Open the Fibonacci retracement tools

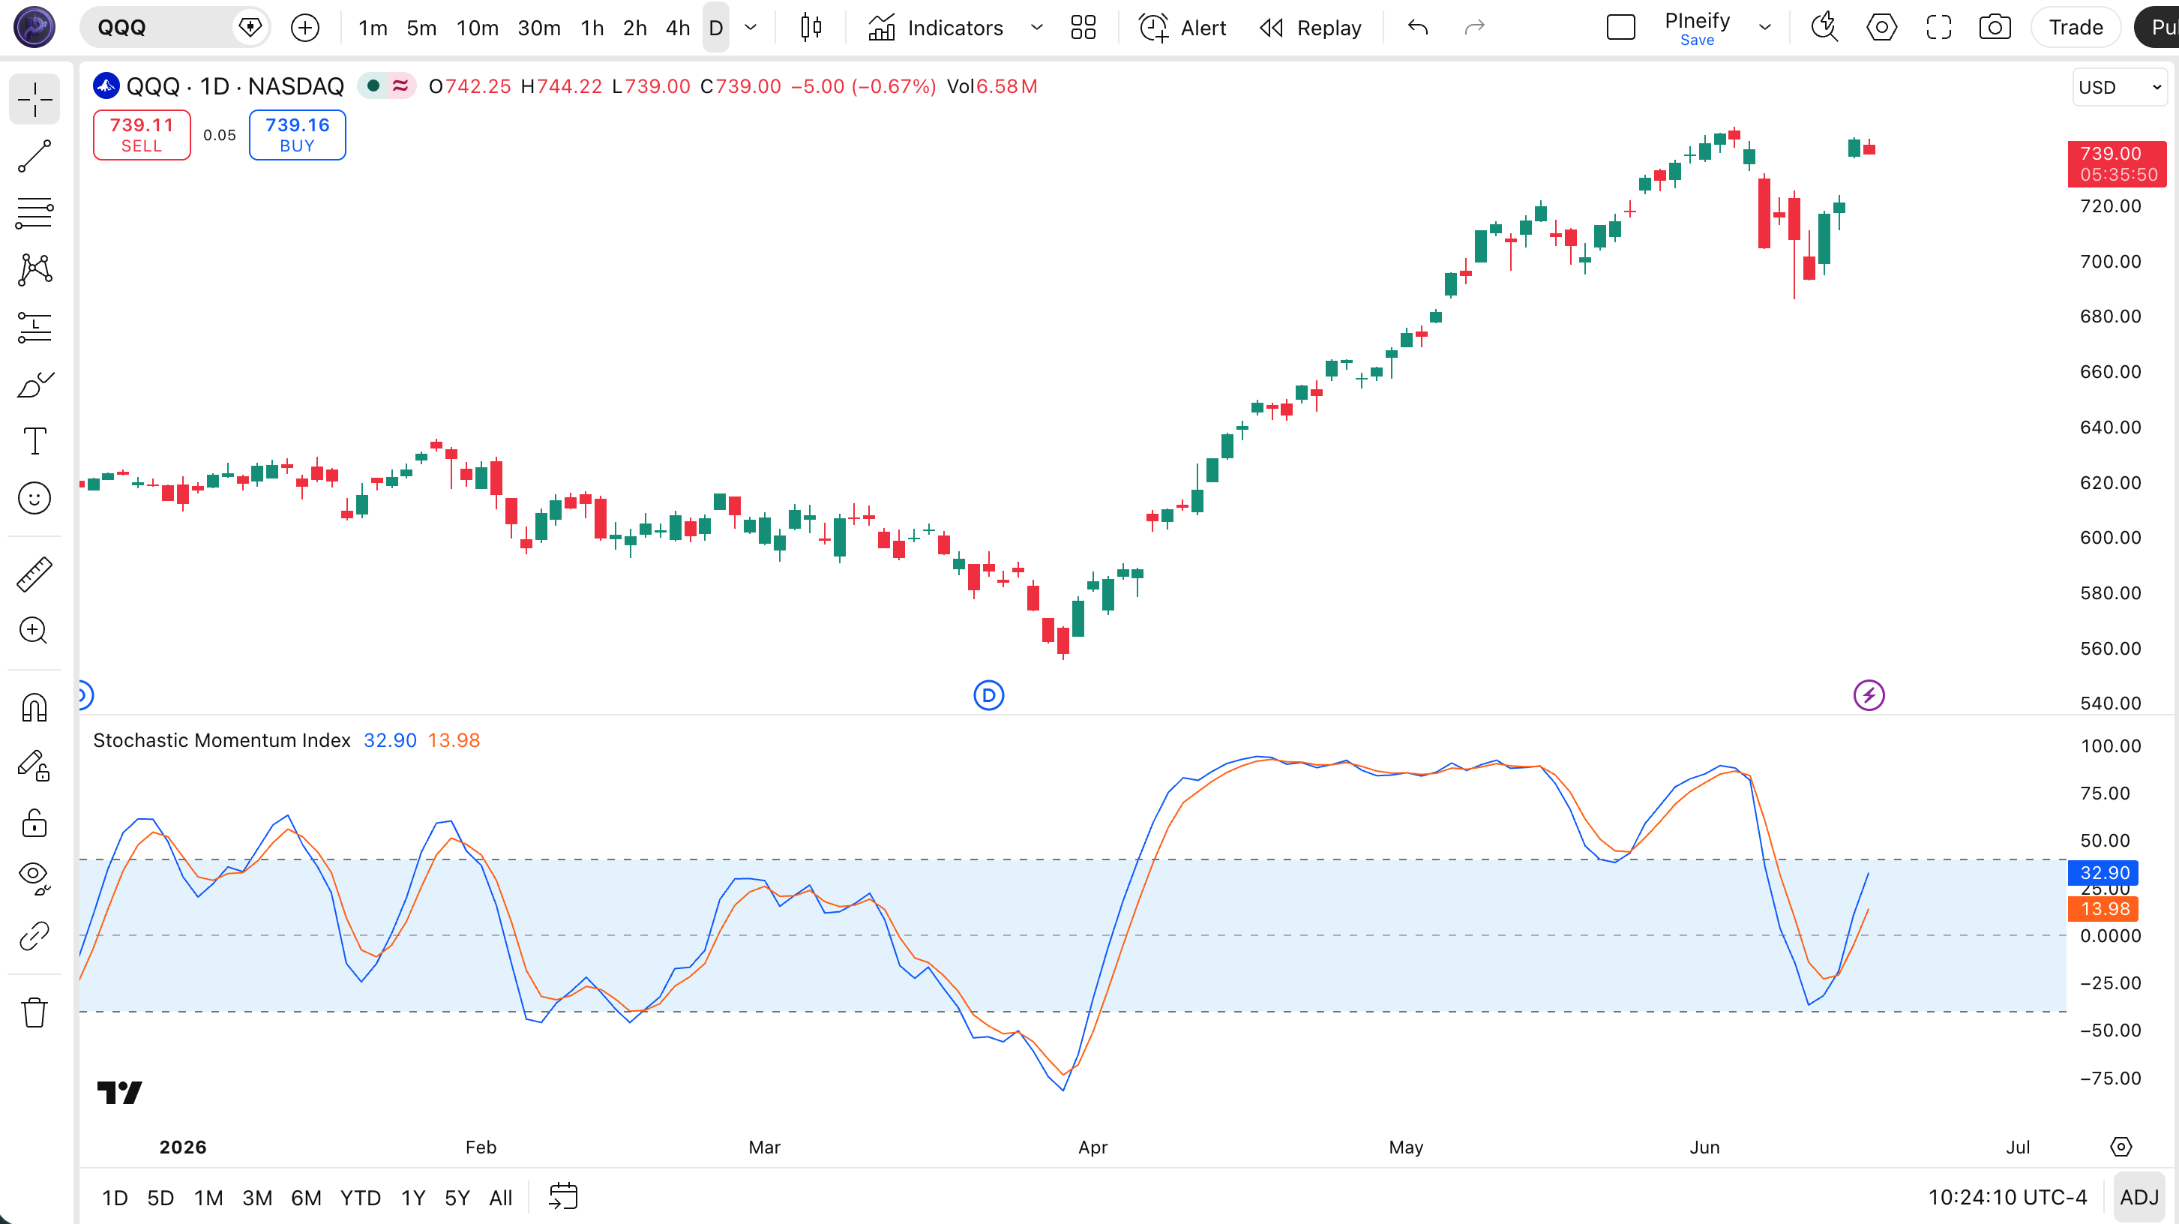[34, 213]
